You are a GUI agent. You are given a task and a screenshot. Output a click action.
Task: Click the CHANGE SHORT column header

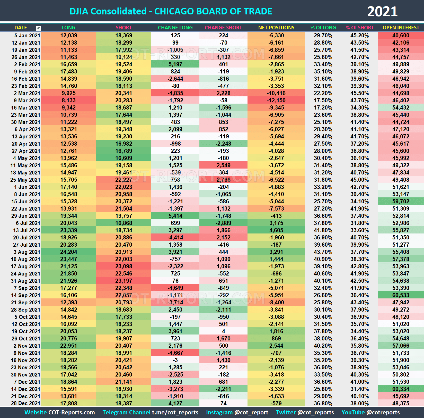click(223, 28)
